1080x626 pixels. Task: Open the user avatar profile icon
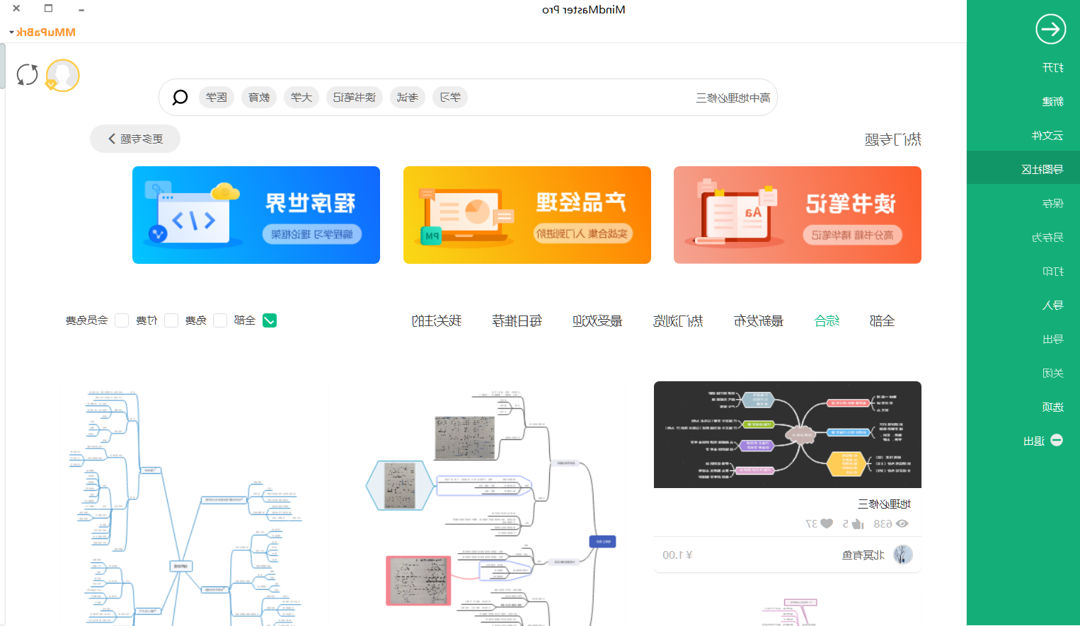click(x=62, y=75)
